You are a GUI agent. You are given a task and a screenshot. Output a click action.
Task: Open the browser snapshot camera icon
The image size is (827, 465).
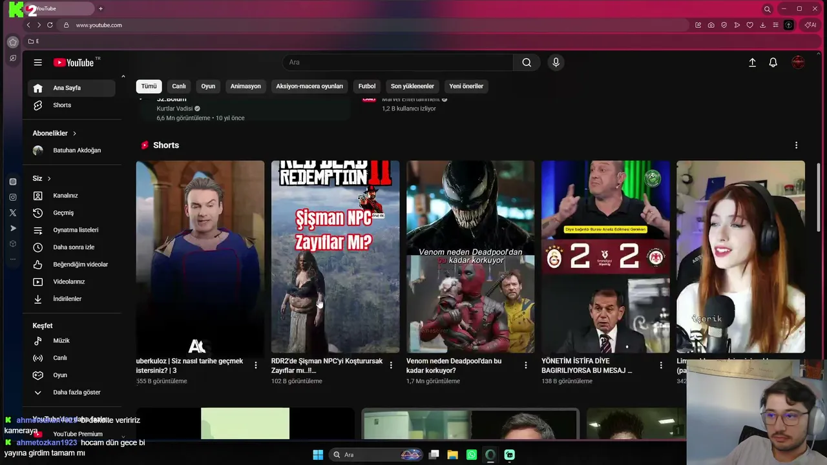click(x=711, y=25)
